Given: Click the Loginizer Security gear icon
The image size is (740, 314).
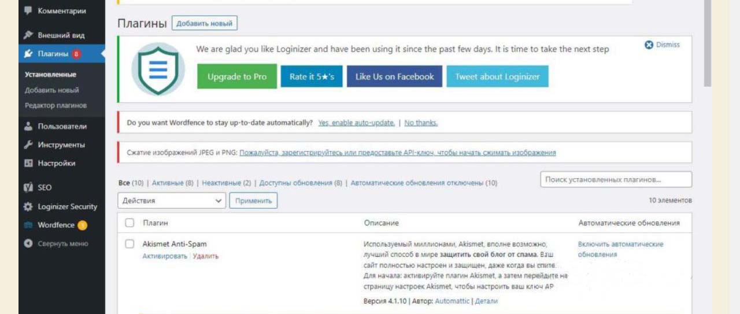Looking at the screenshot, I should 28,206.
